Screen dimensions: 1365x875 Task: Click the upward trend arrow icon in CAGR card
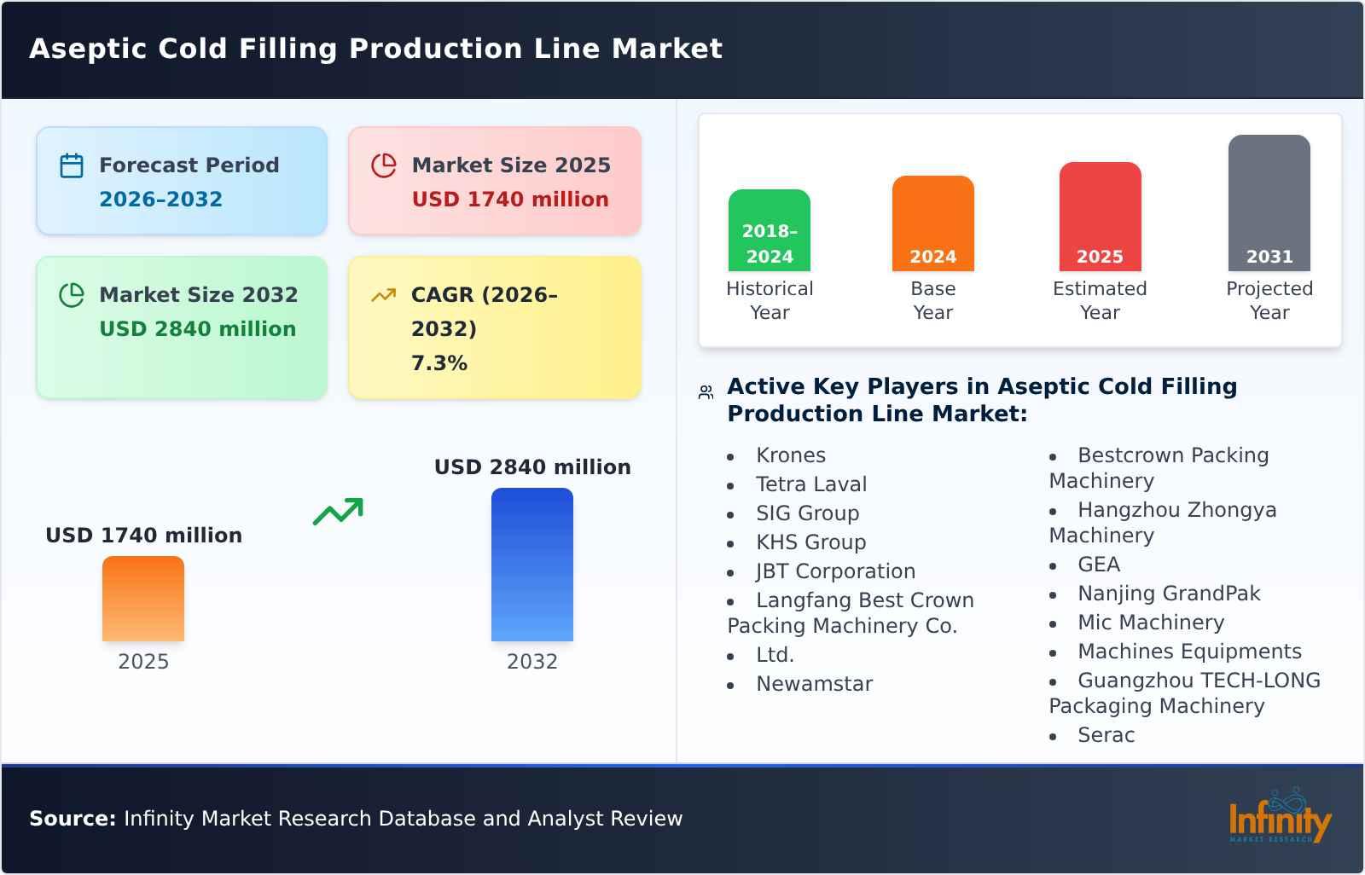(x=385, y=294)
